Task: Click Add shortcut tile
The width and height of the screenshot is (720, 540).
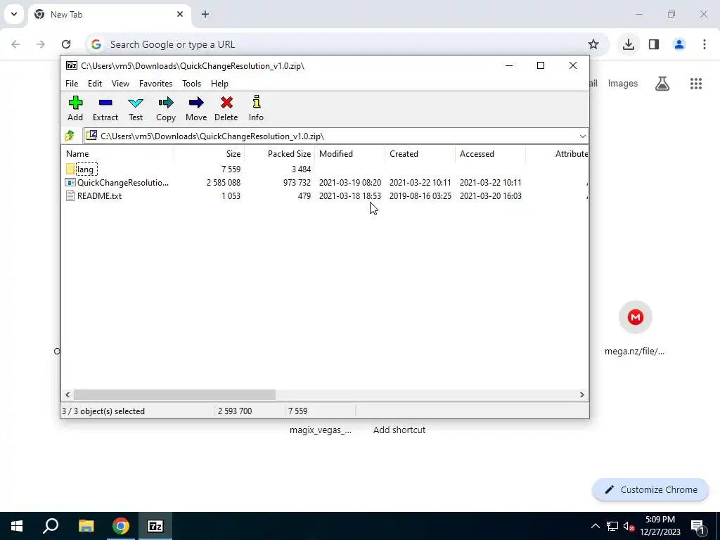Action: [x=399, y=430]
